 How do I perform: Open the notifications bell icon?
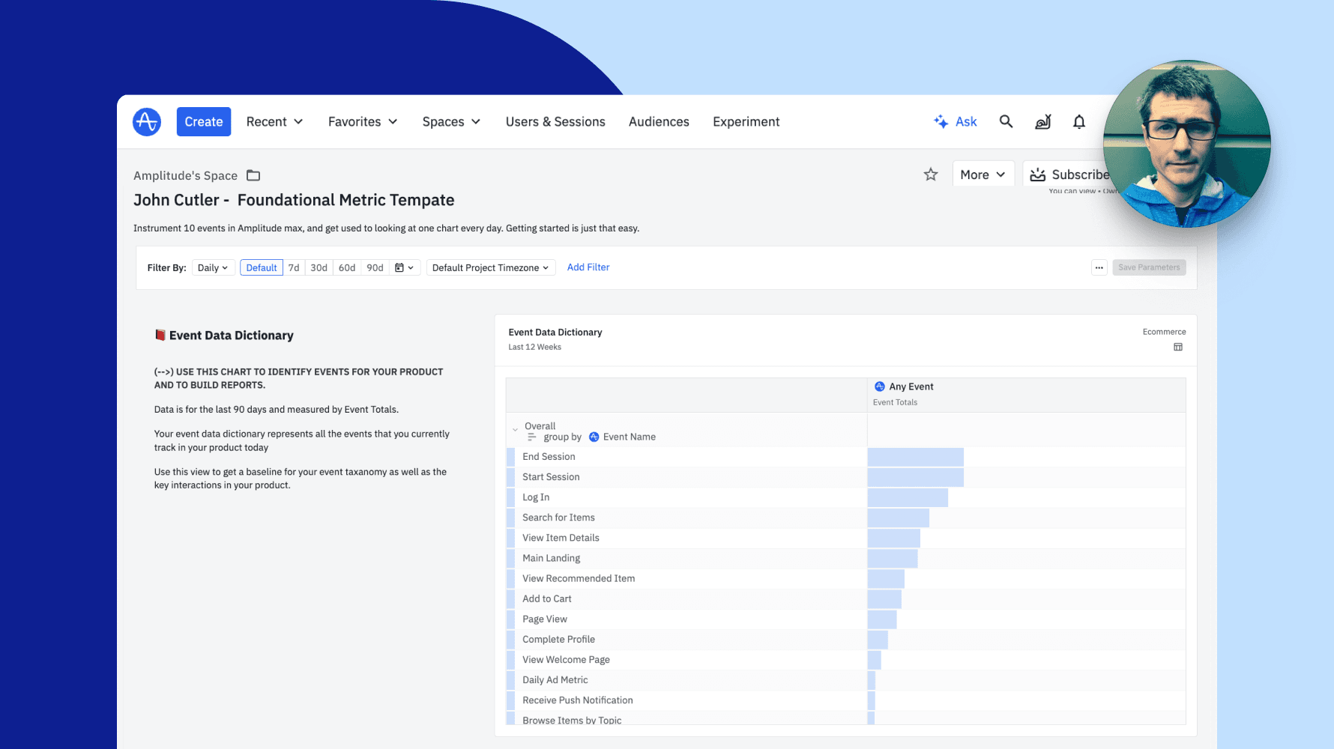(x=1078, y=121)
